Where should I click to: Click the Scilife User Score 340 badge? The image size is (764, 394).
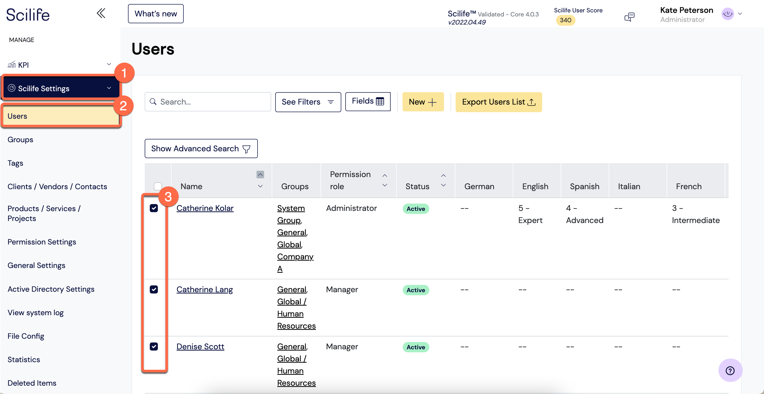tap(565, 20)
